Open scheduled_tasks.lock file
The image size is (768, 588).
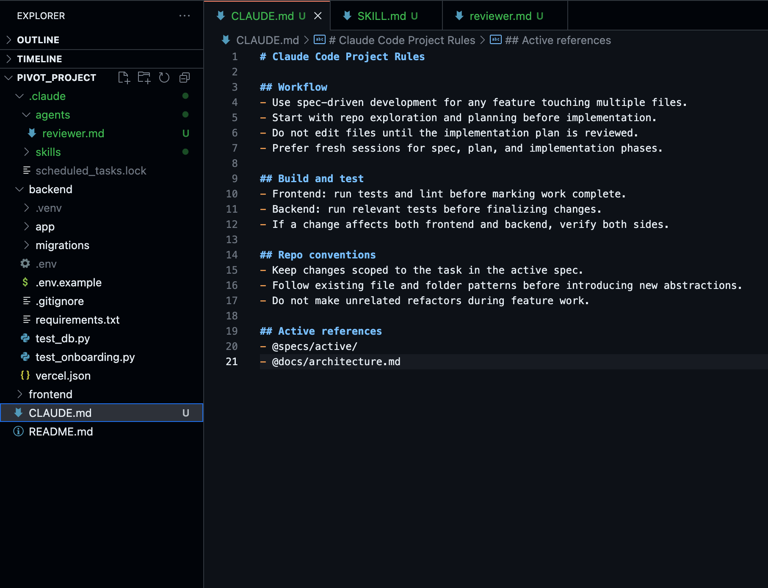(x=102, y=171)
